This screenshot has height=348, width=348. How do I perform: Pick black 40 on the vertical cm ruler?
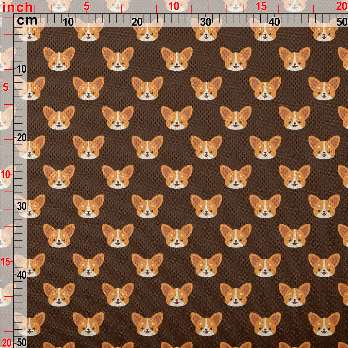pyautogui.click(x=21, y=275)
